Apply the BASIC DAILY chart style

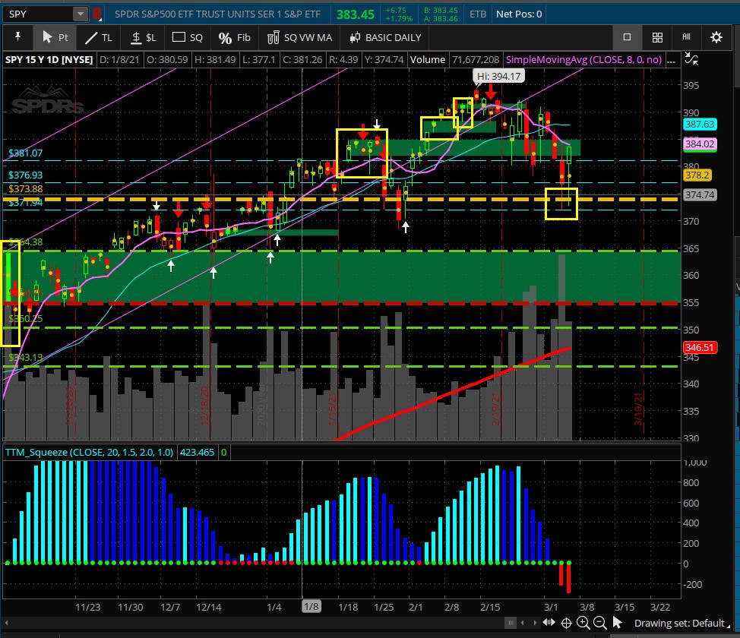[385, 38]
